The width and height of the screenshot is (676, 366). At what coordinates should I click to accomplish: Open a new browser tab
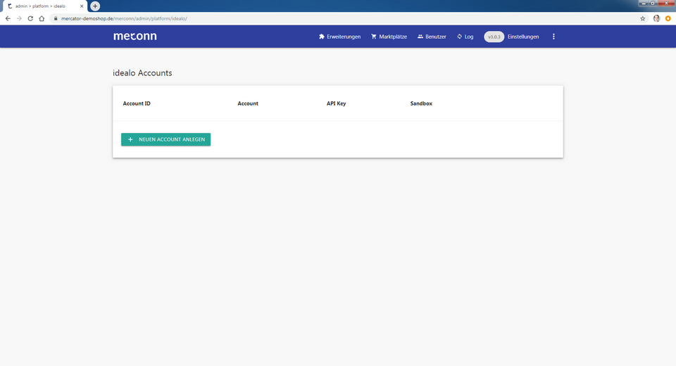point(95,6)
